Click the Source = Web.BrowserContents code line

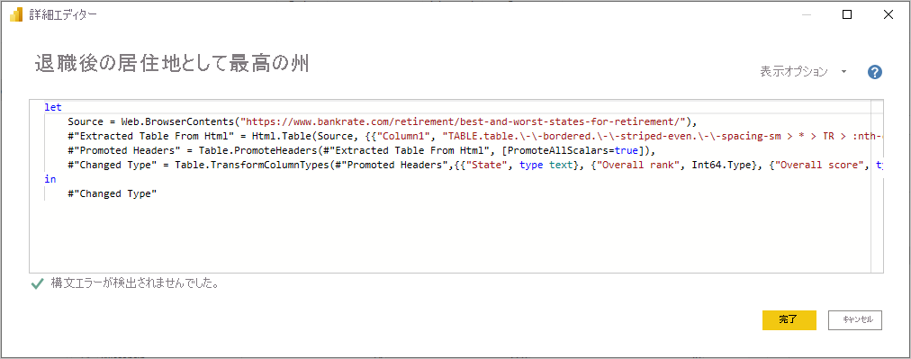tap(382, 121)
